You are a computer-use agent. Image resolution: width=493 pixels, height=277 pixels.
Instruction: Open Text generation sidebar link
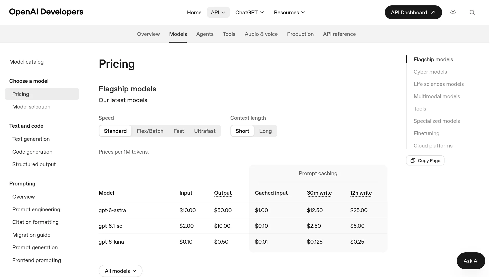tap(31, 139)
